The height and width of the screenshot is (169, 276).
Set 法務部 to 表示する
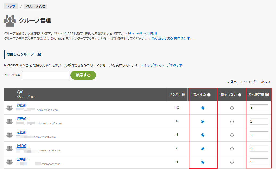point(203,135)
